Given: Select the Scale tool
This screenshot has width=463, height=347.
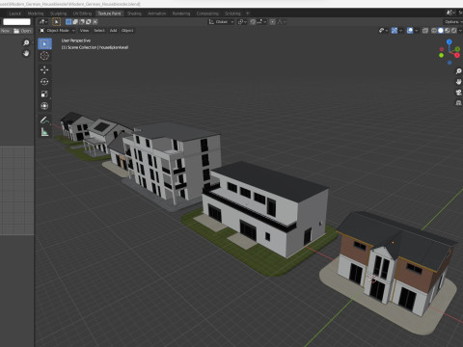Looking at the screenshot, I should [44, 93].
